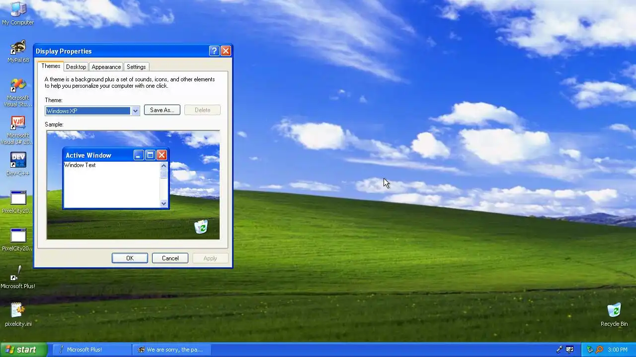Click the Delete theme button
This screenshot has height=357, width=636.
point(202,110)
